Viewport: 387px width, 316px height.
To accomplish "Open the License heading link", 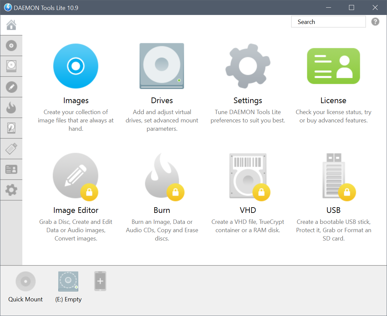I will click(x=333, y=100).
